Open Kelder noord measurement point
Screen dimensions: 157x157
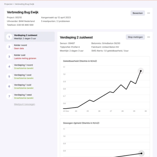[29, 47]
